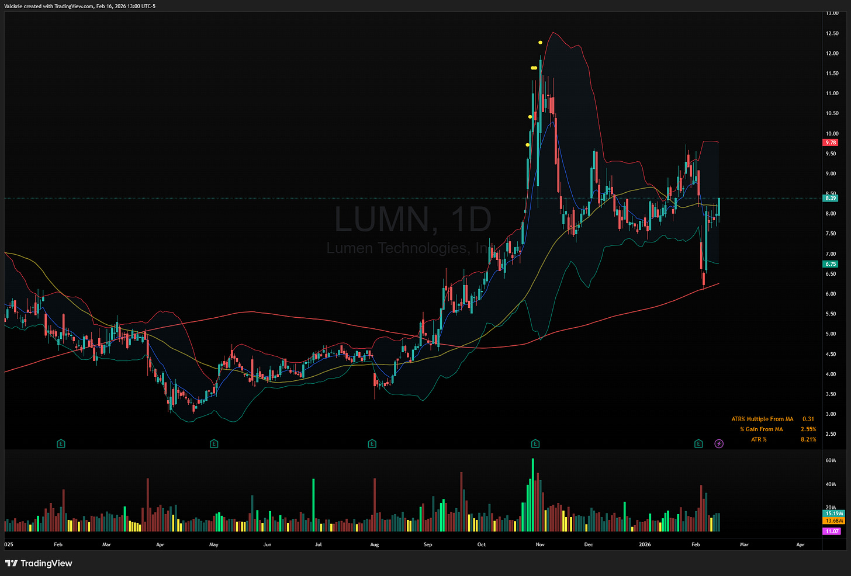Open the earnings E marker above May
This screenshot has height=576, width=851.
214,444
